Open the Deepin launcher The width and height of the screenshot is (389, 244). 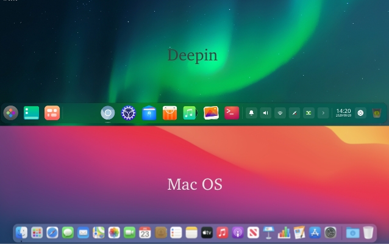10,113
